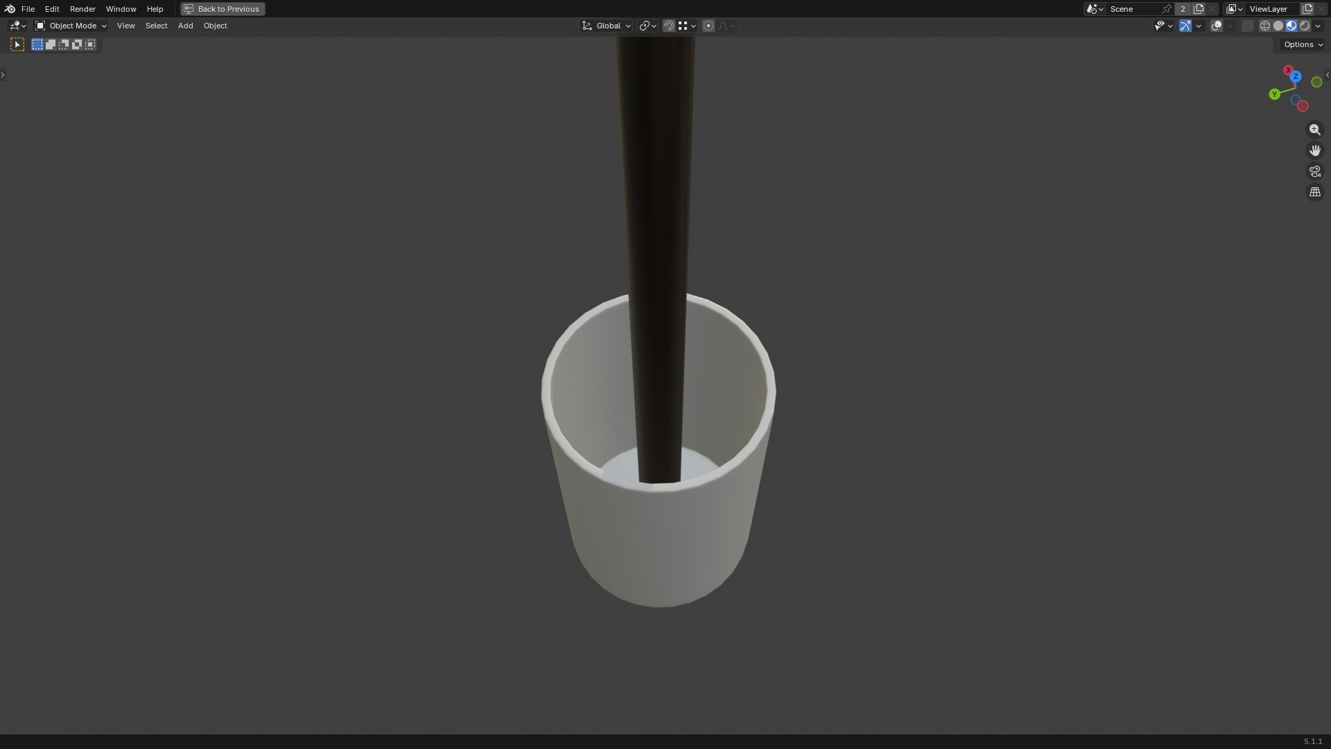Choose the Invert selection mode icon
Image resolution: width=1331 pixels, height=749 pixels.
pos(77,44)
